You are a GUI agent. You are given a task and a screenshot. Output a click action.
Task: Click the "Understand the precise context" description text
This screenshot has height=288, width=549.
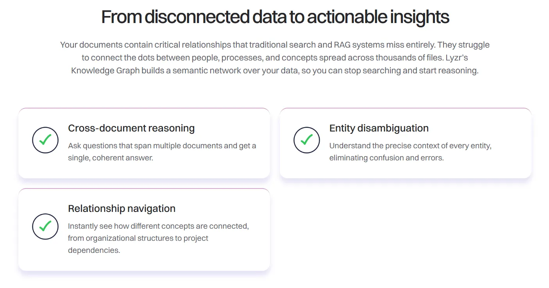(410, 146)
